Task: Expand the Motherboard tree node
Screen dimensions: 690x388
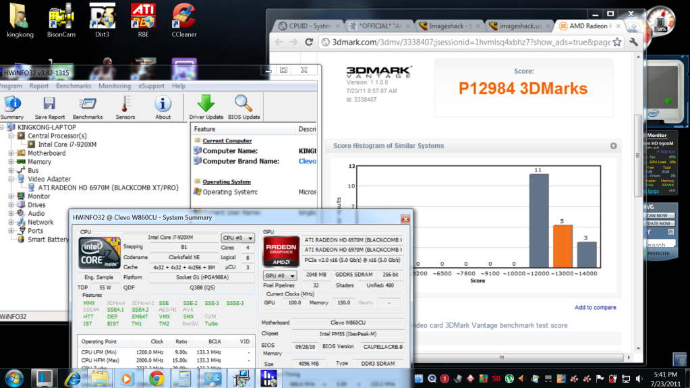Action: pos(11,153)
